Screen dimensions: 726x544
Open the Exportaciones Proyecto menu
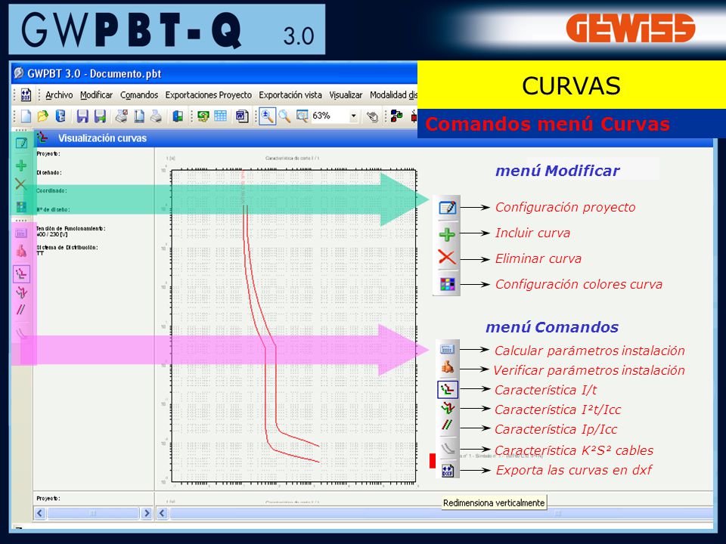tap(209, 95)
